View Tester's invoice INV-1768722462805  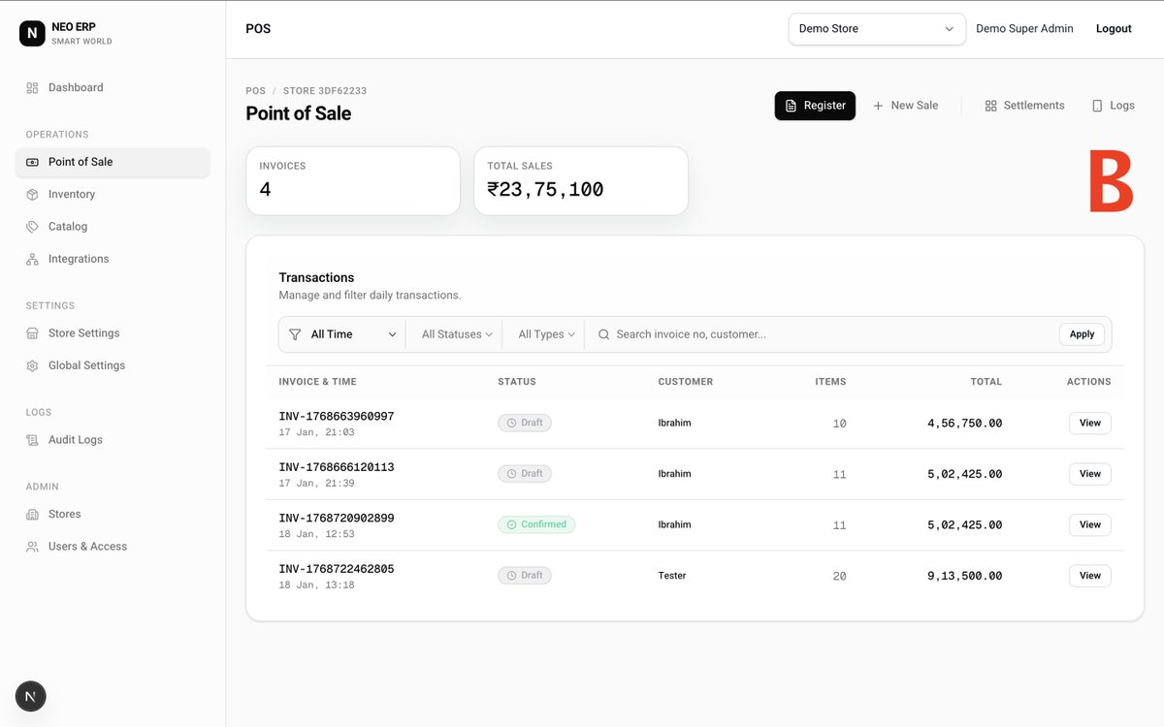[x=1090, y=576]
